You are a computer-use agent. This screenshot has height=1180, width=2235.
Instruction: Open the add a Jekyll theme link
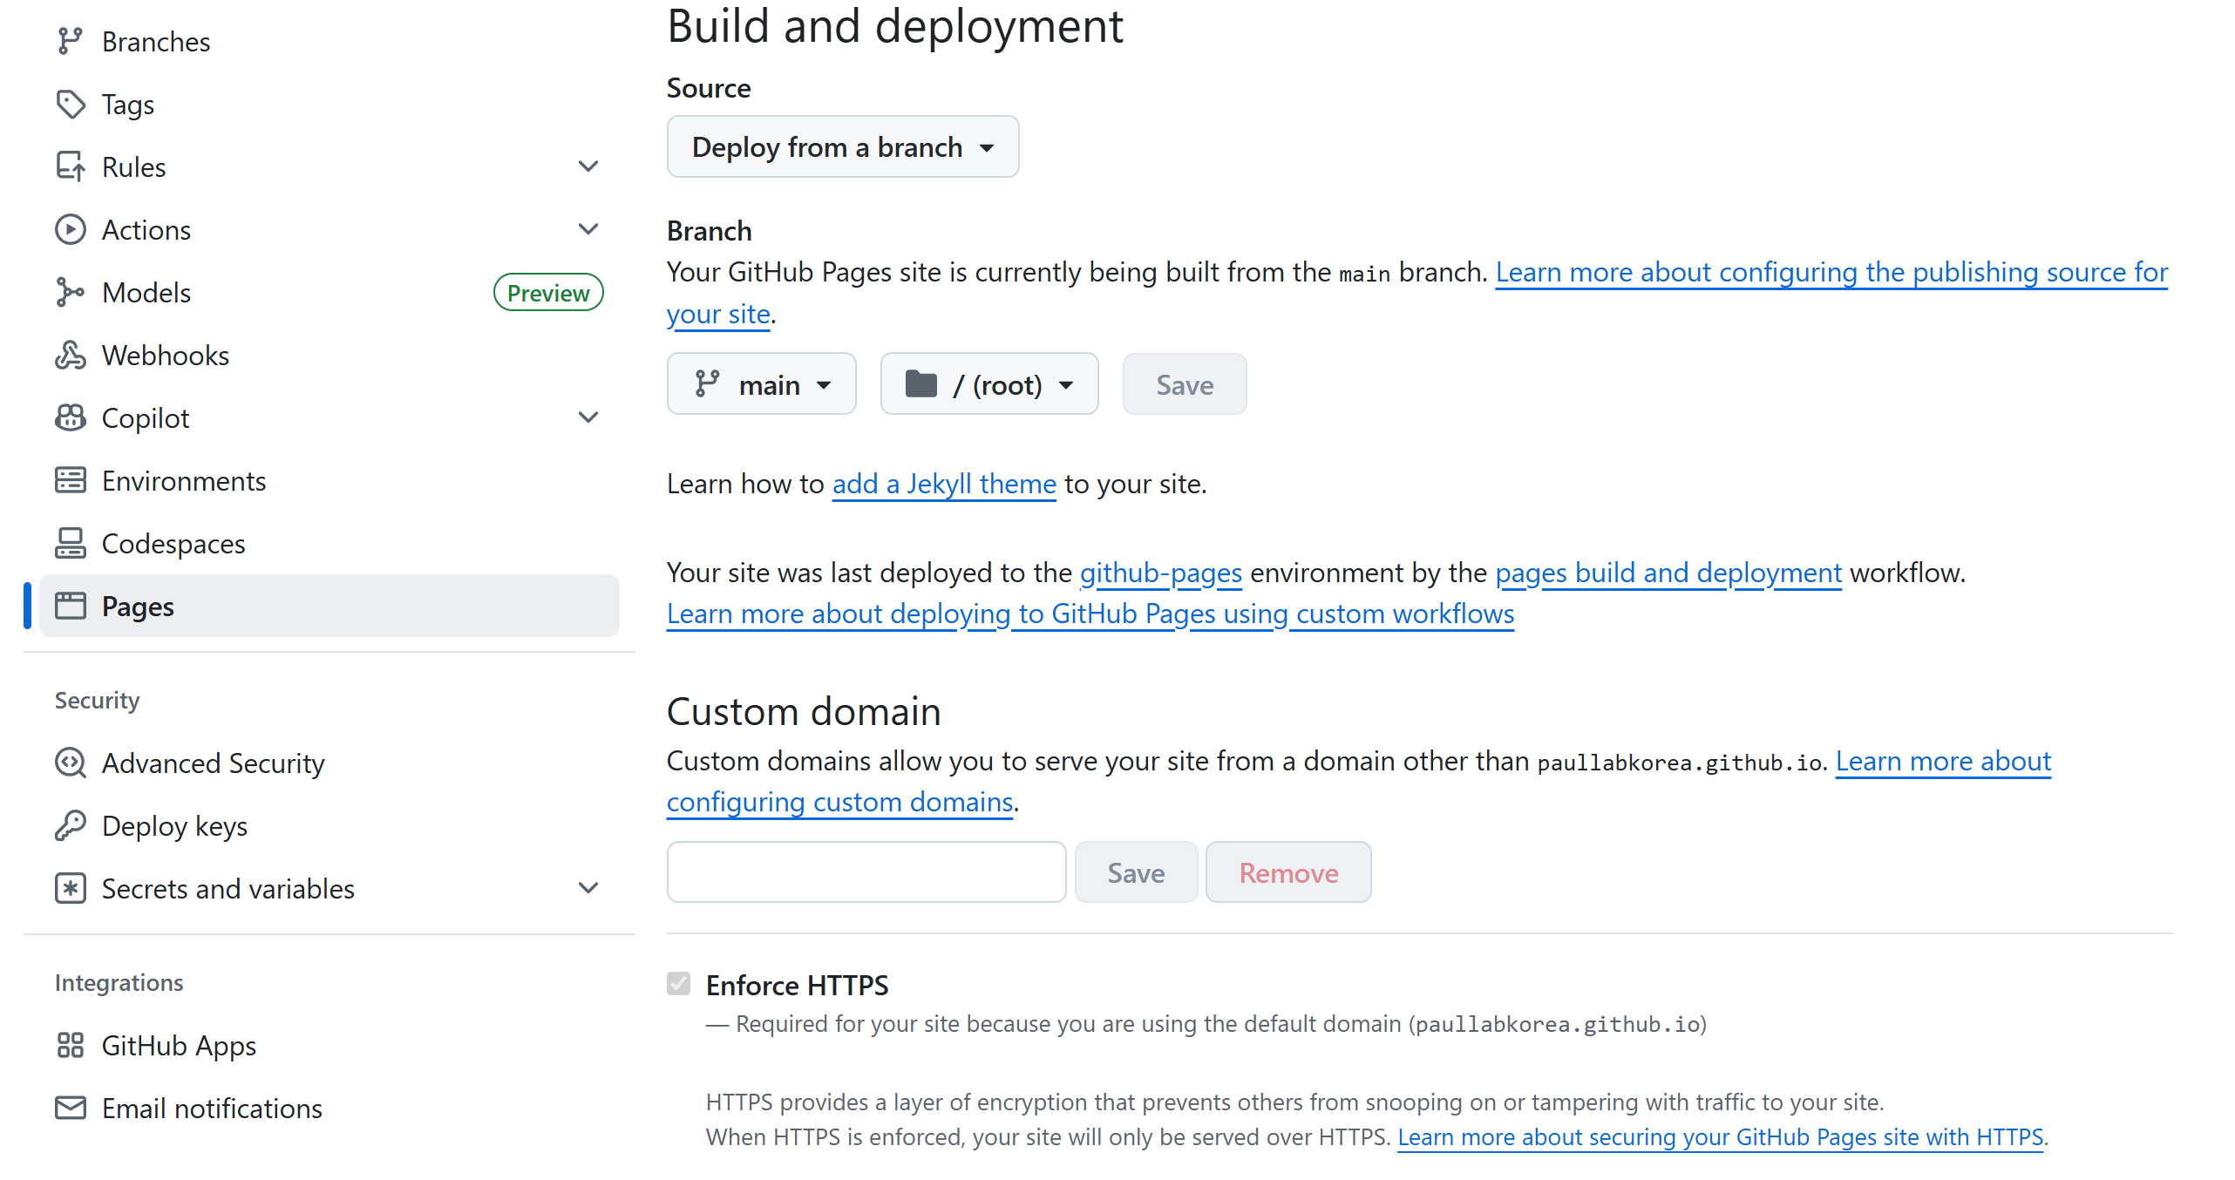[944, 484]
